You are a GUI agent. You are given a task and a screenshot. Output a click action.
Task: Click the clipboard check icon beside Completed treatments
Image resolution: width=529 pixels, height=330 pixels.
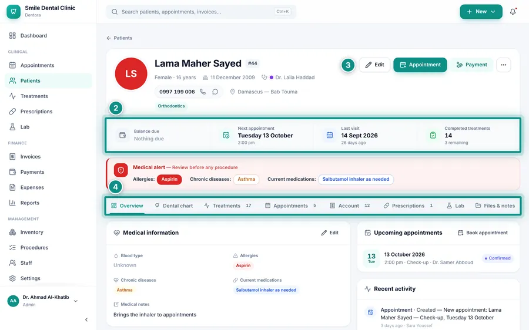click(433, 135)
